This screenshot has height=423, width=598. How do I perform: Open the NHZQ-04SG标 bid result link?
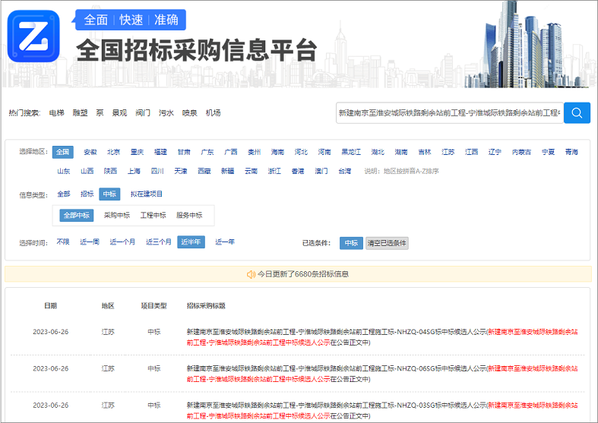pyautogui.click(x=336, y=332)
